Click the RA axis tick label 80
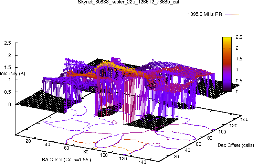 86,152
